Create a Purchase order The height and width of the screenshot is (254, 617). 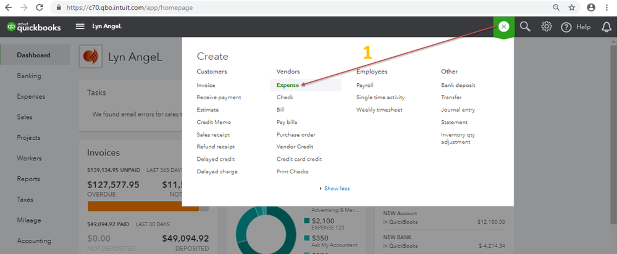coord(296,134)
